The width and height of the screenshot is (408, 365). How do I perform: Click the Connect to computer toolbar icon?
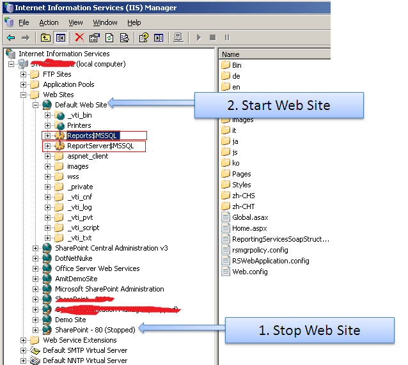[178, 38]
